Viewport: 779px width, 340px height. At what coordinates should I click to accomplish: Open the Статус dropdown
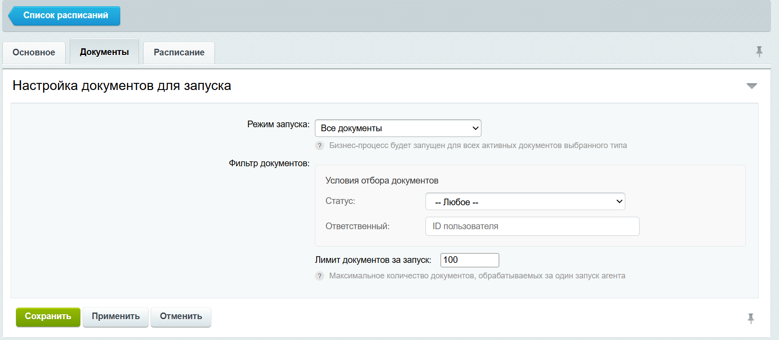coord(525,201)
